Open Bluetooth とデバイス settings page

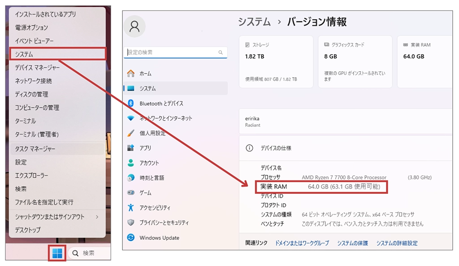point(176,103)
